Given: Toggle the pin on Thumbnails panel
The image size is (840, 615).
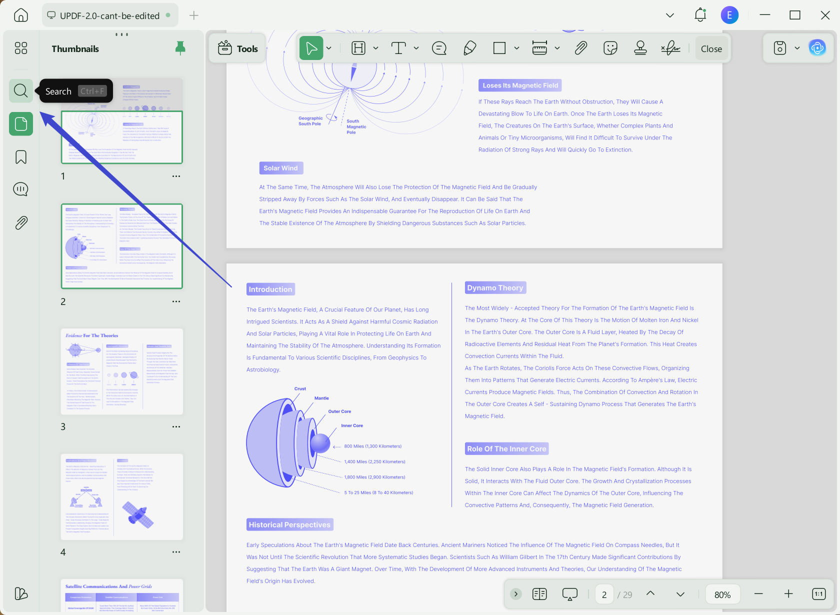Looking at the screenshot, I should [180, 48].
